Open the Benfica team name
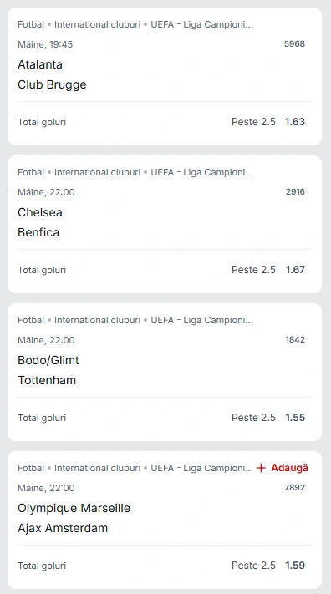The image size is (331, 594). pos(38,232)
